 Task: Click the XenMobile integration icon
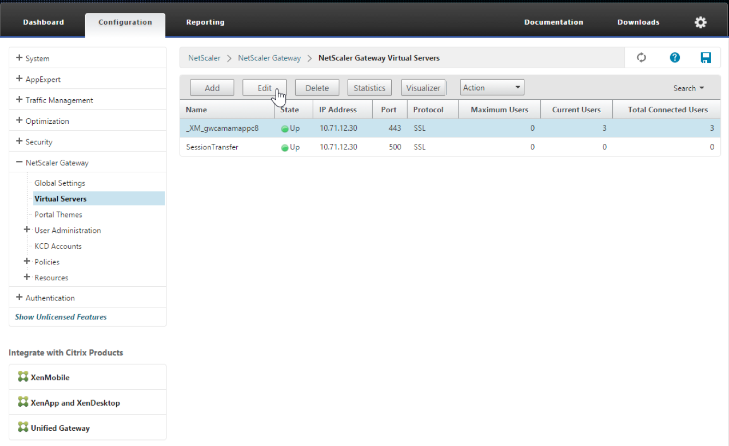[x=23, y=377]
